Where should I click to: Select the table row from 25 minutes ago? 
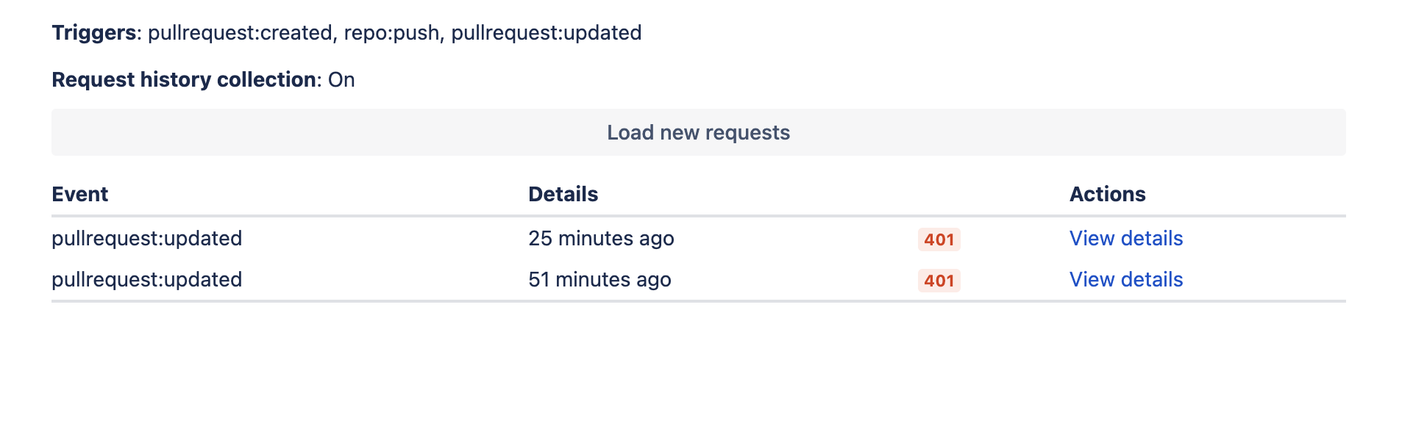point(772,239)
